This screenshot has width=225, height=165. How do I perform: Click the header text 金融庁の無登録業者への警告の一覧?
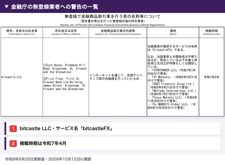(55, 7)
